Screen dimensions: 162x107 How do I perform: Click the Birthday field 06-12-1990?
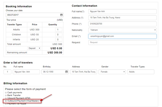tap(55, 72)
